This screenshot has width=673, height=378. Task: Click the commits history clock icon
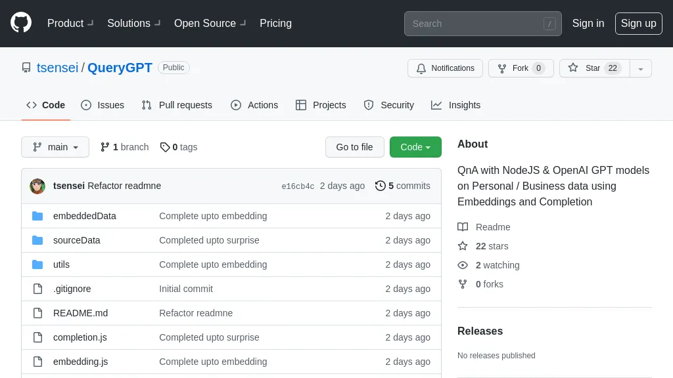381,186
